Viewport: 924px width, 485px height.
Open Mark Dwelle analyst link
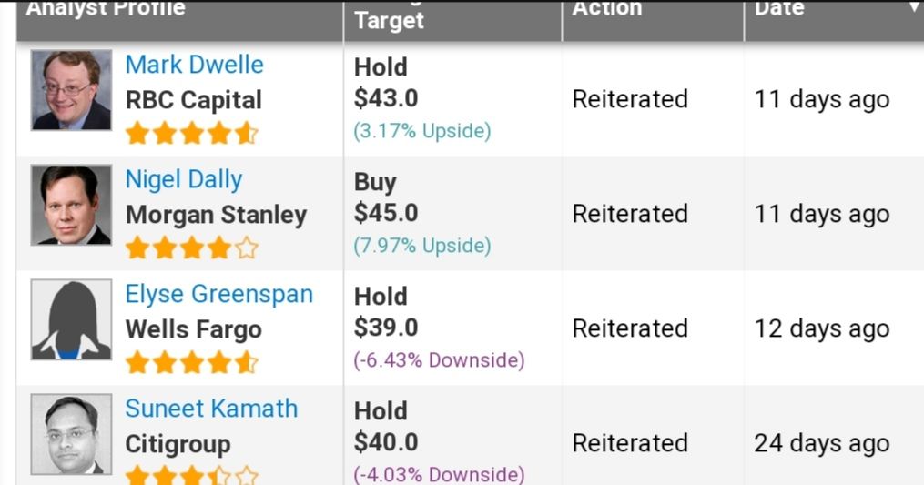(x=194, y=66)
